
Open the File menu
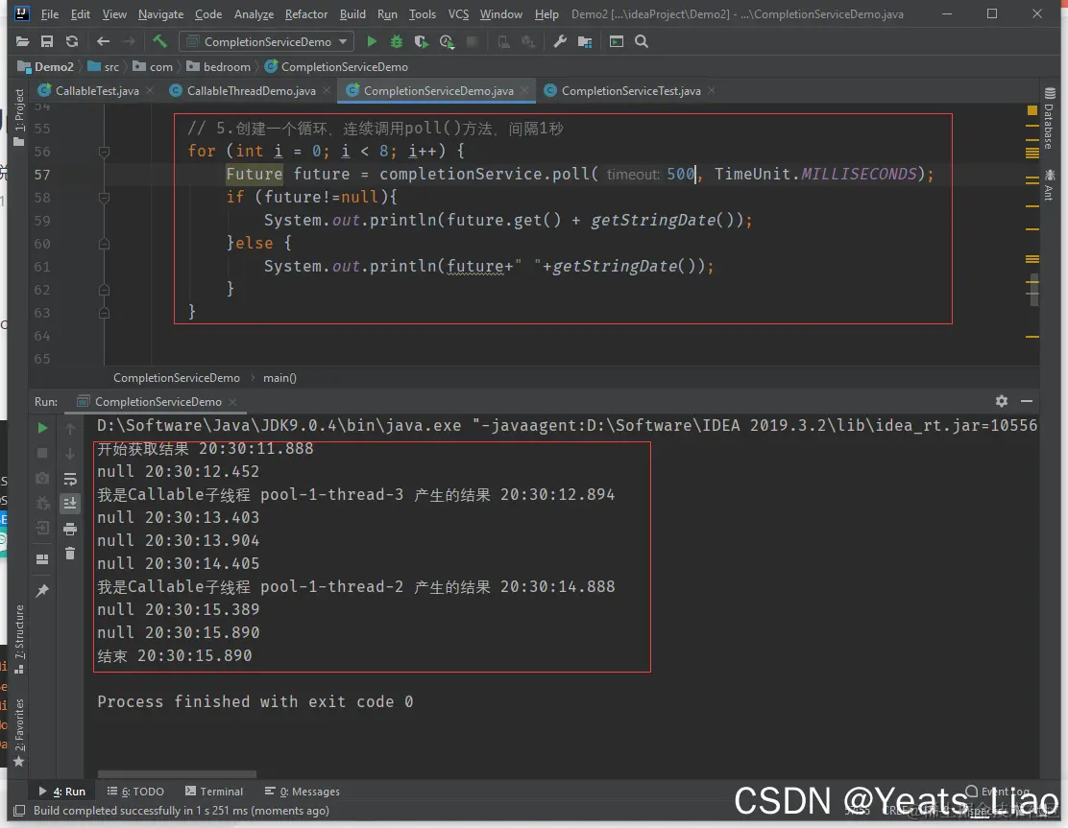click(x=49, y=13)
